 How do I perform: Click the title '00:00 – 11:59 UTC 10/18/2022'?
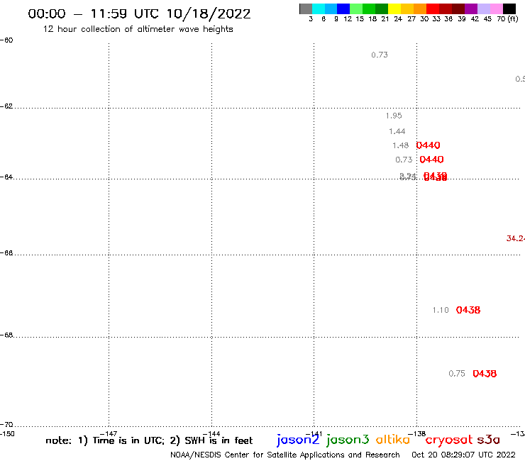coord(139,13)
